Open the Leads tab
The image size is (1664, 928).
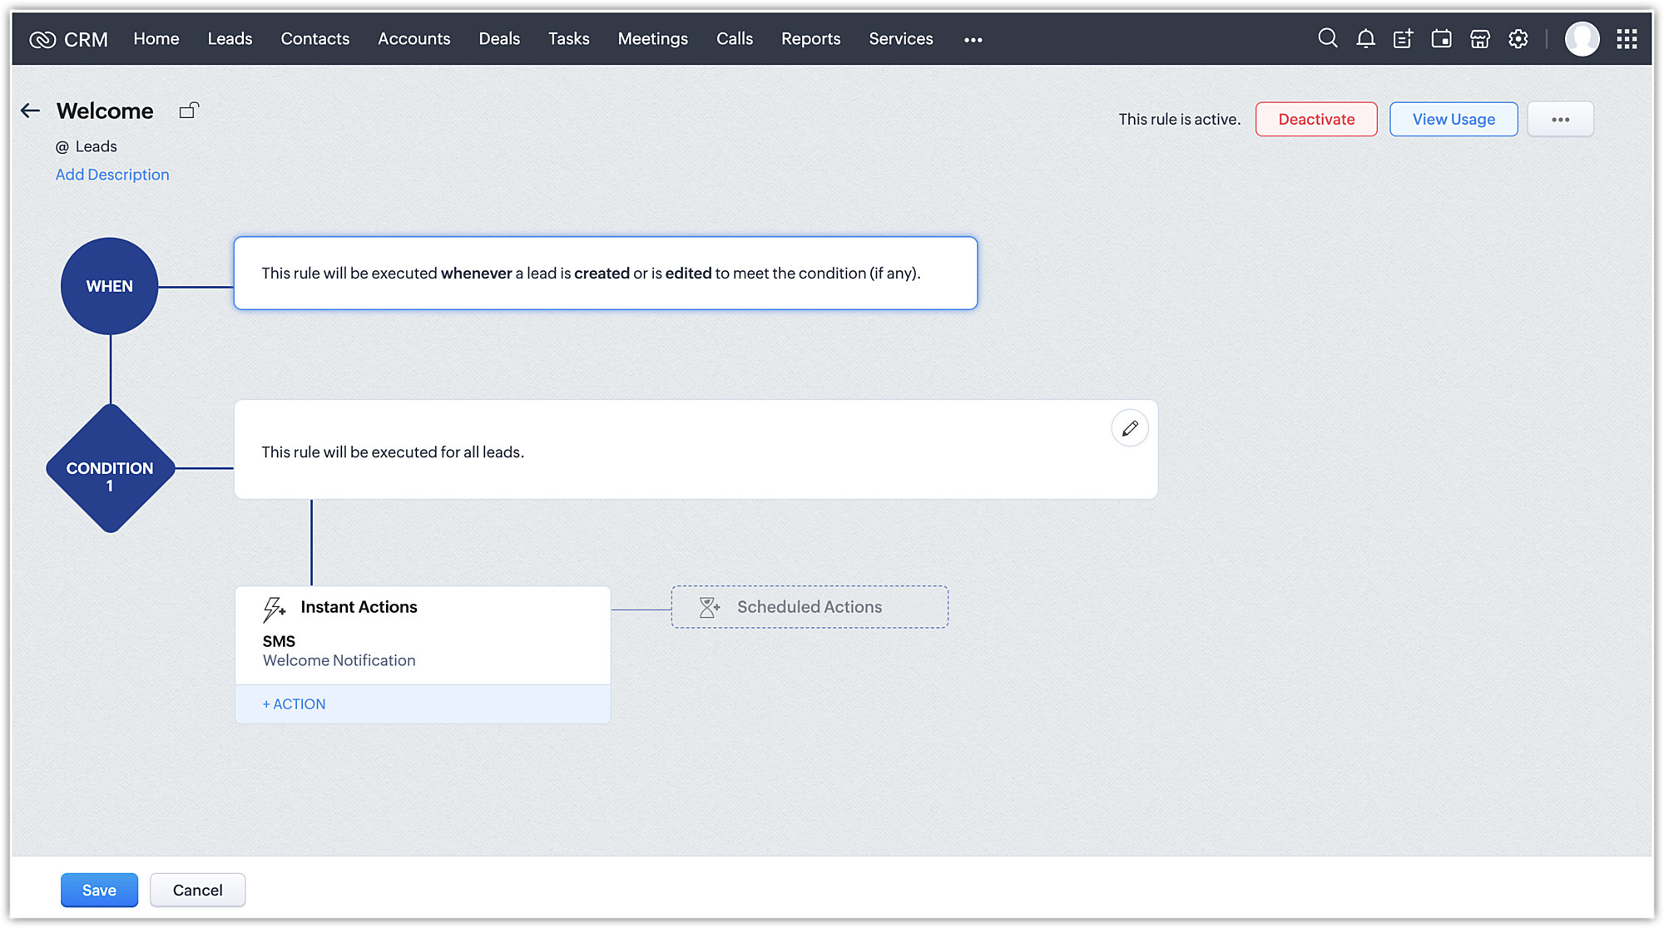(x=230, y=38)
